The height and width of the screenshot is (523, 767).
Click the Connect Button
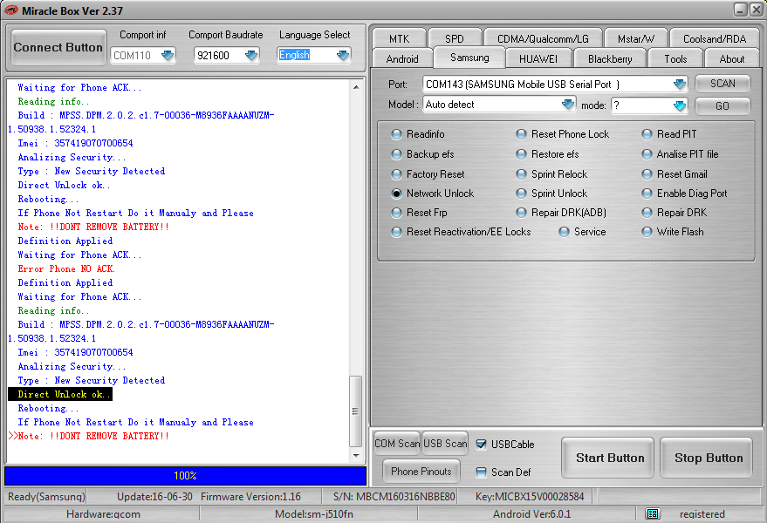[58, 47]
